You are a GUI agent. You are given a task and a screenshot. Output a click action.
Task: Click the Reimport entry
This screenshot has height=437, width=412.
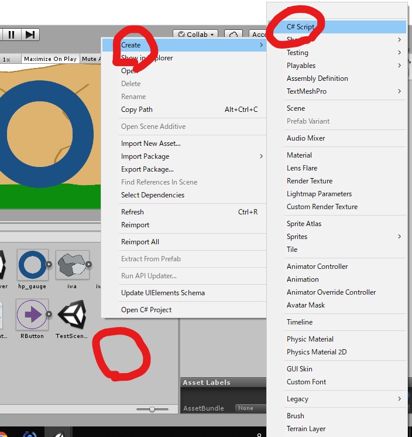pyautogui.click(x=184, y=224)
